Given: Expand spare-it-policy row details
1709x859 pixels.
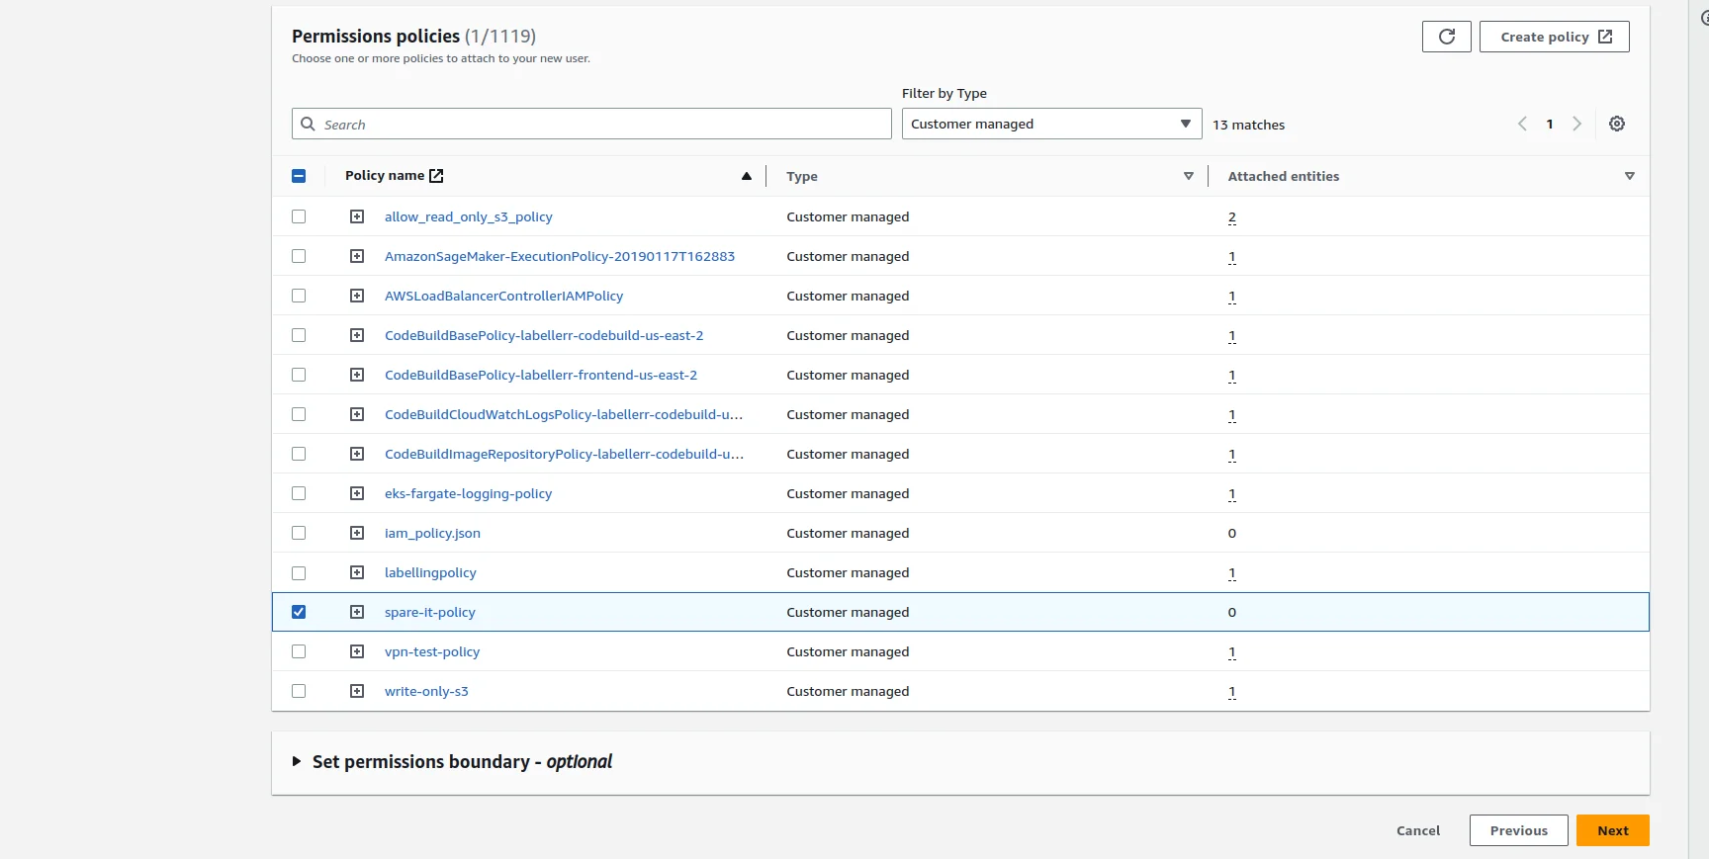Looking at the screenshot, I should point(357,612).
